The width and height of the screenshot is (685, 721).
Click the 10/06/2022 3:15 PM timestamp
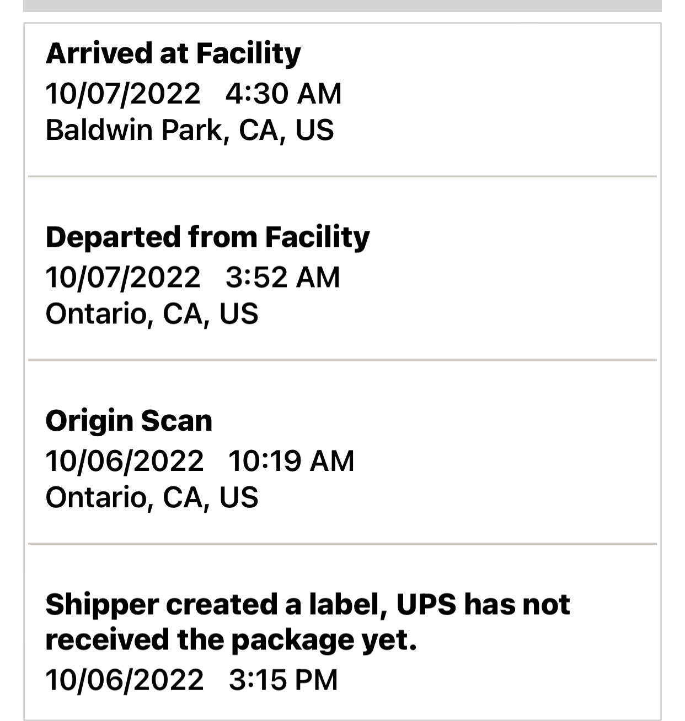pyautogui.click(x=191, y=680)
